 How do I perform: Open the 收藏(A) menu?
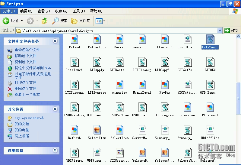pos(61,11)
